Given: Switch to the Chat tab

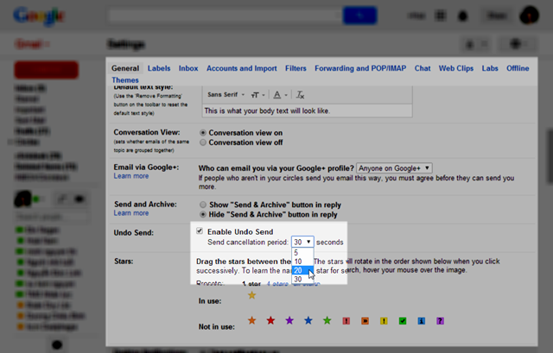Looking at the screenshot, I should point(423,68).
